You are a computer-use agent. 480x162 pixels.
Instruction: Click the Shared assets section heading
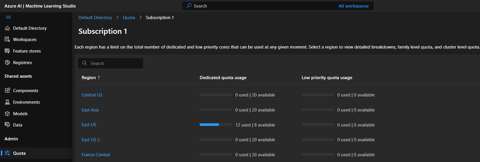click(x=18, y=76)
